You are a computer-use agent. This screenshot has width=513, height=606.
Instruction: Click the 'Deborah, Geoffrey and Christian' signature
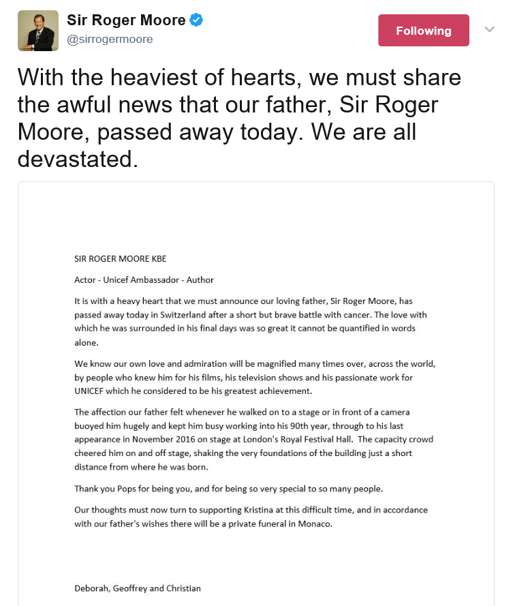point(138,588)
